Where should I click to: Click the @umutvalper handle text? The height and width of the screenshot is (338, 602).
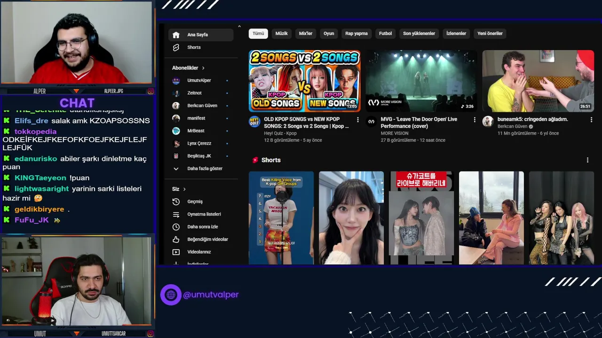coord(211,295)
